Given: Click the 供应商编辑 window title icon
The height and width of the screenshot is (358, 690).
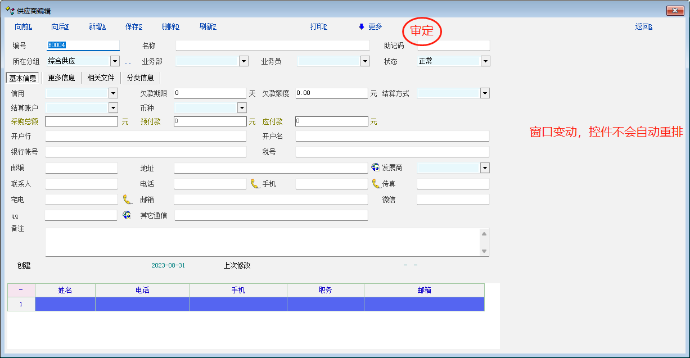Looking at the screenshot, I should point(10,10).
